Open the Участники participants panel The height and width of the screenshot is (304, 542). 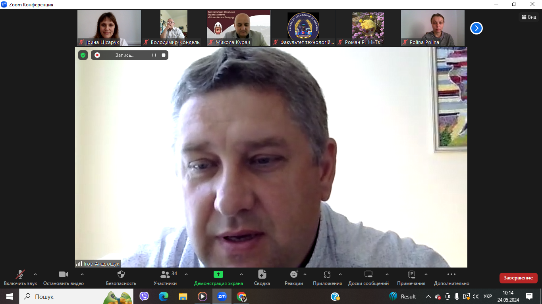pos(165,274)
